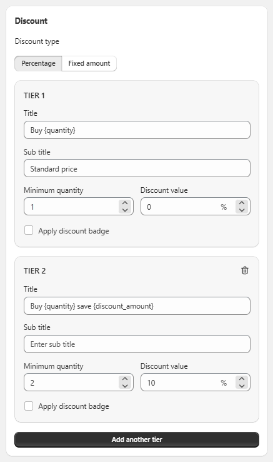This screenshot has height=462, width=273.
Task: Switch to Fixed amount discount type
Action: tap(89, 63)
